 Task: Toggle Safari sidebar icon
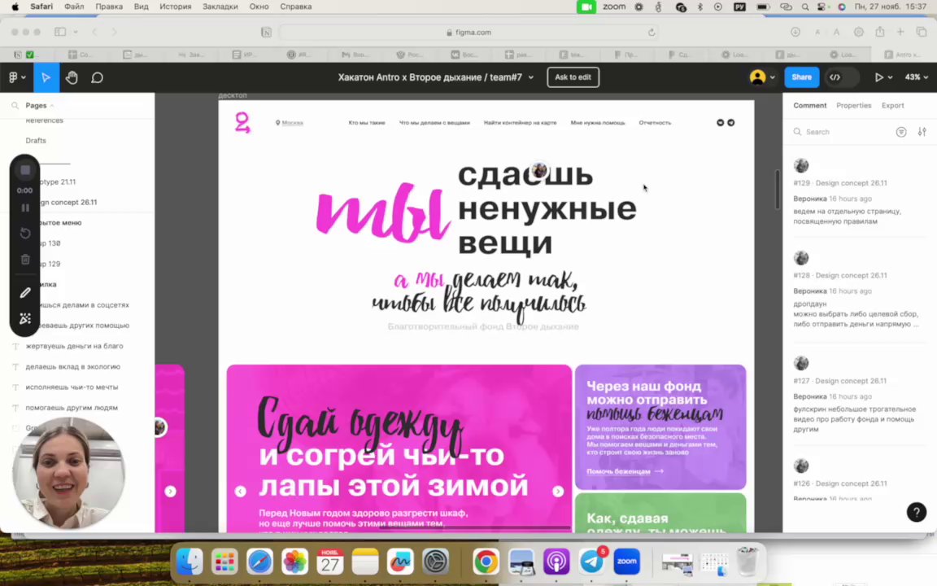[x=59, y=32]
